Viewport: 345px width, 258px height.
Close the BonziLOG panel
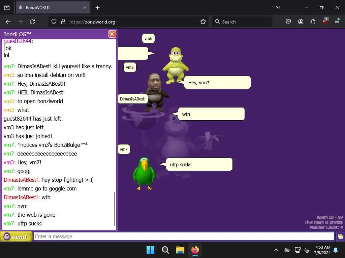tap(112, 34)
